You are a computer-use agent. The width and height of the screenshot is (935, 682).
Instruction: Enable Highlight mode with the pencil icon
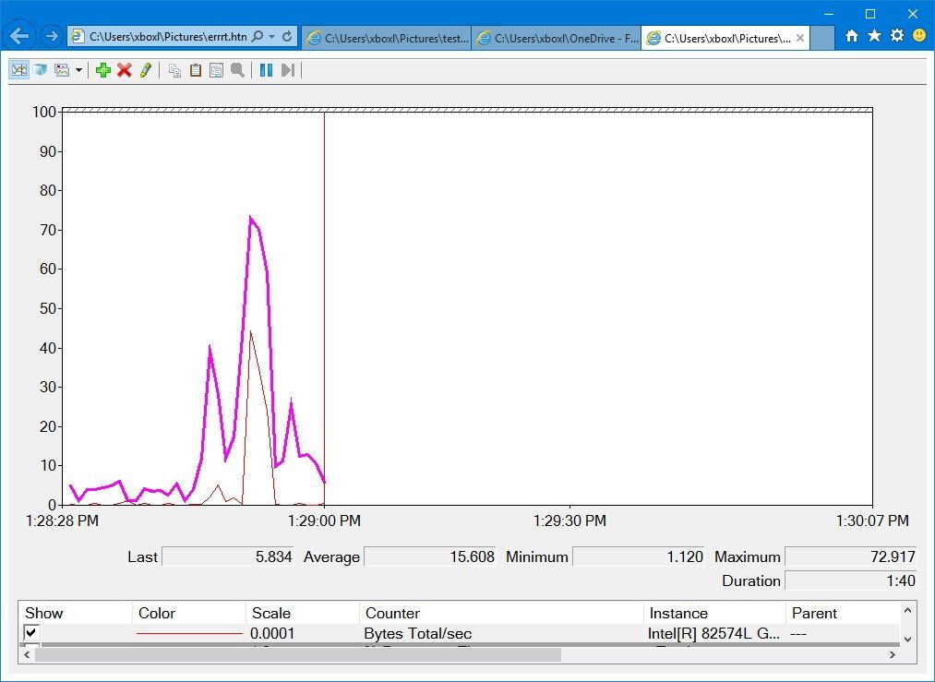pos(145,69)
